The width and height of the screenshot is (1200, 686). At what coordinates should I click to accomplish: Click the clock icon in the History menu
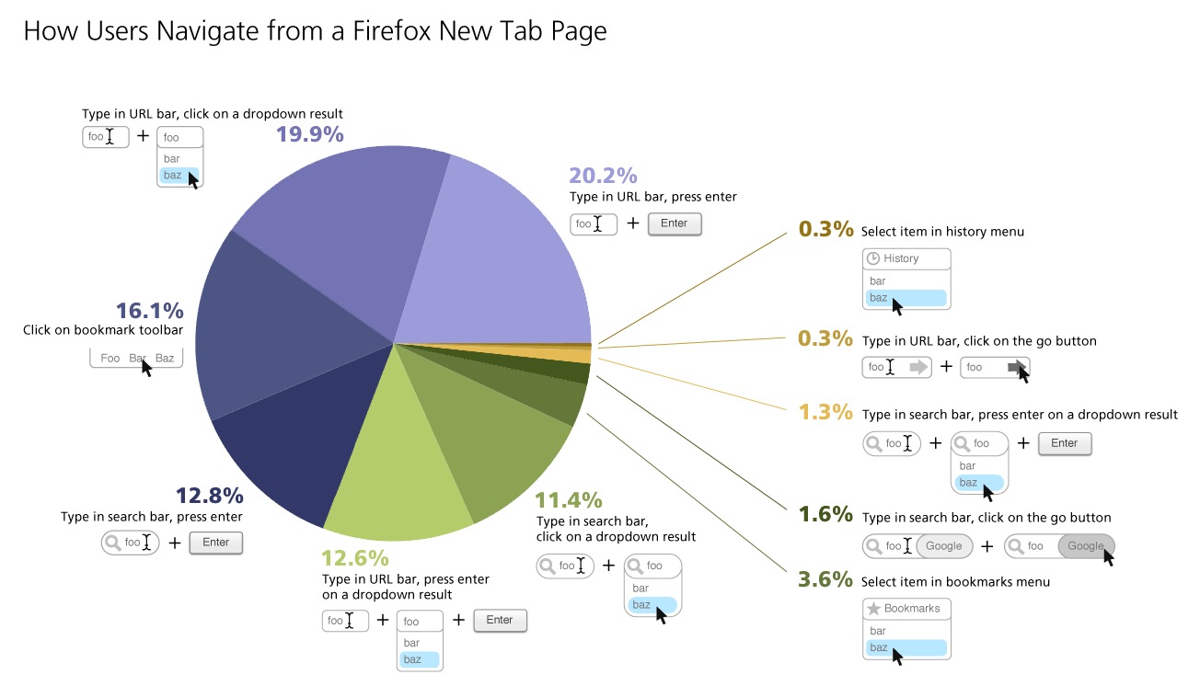click(874, 258)
